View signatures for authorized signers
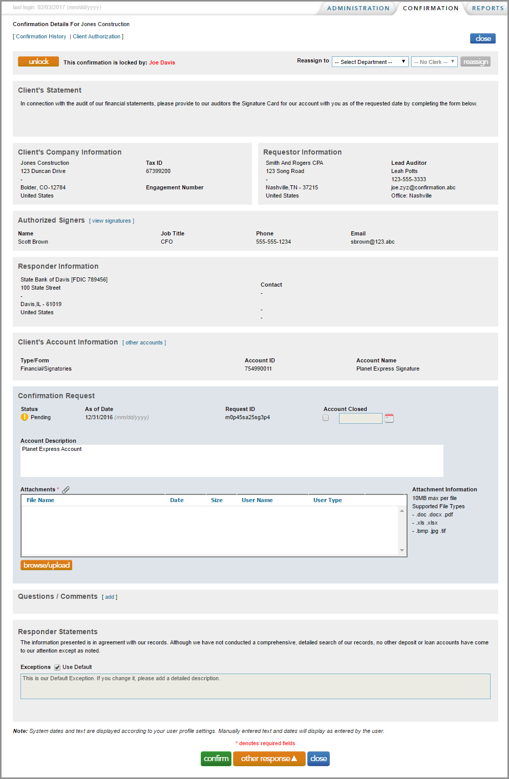 click(111, 221)
